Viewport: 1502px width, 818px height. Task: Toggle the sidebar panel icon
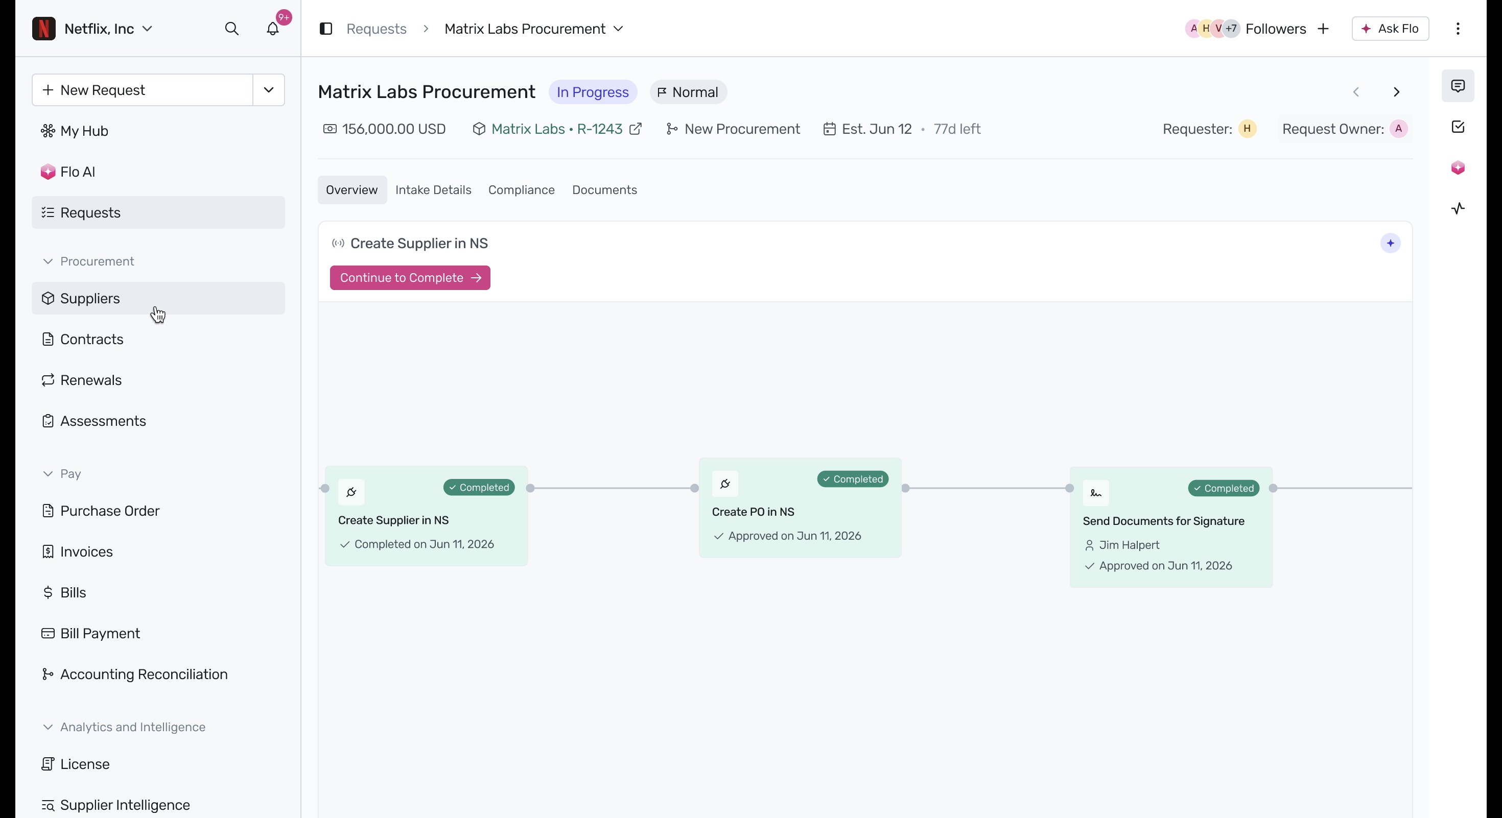(326, 29)
